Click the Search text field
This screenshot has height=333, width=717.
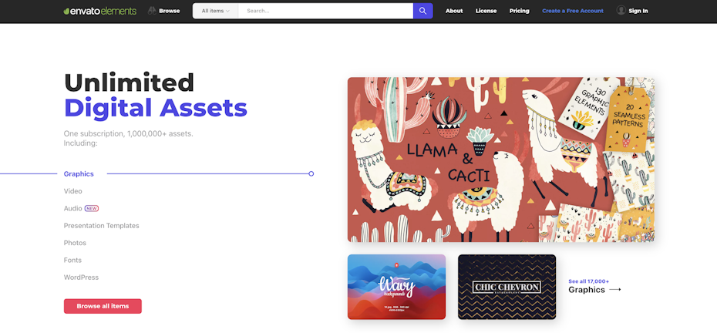(325, 11)
